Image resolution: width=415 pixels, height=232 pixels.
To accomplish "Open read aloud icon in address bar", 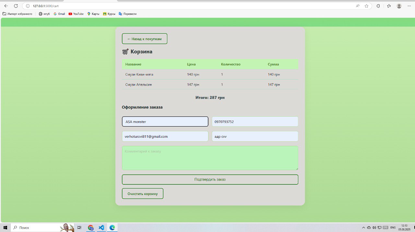I will 358,6.
